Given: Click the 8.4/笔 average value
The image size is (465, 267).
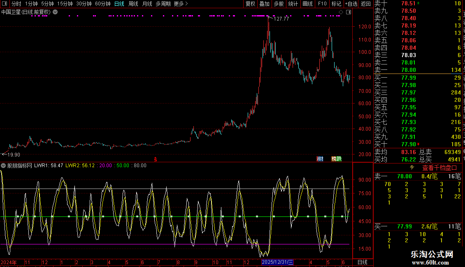Looking at the screenshot, I should (430, 176).
